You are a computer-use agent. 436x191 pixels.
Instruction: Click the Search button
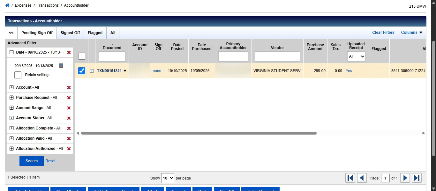coord(31,161)
